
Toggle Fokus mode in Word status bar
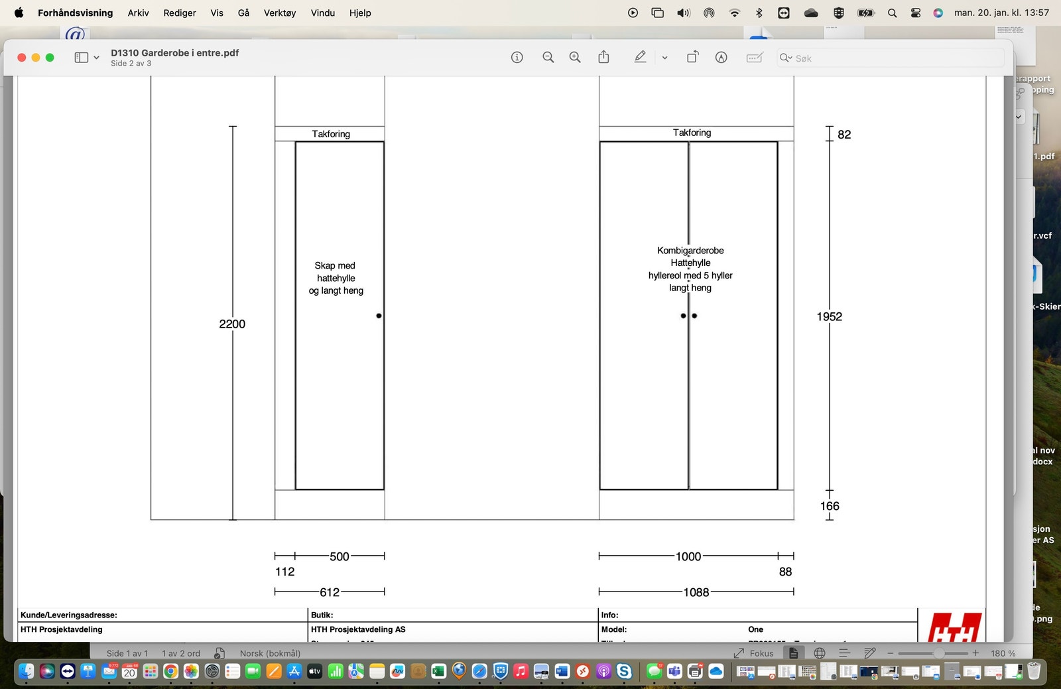coord(754,653)
